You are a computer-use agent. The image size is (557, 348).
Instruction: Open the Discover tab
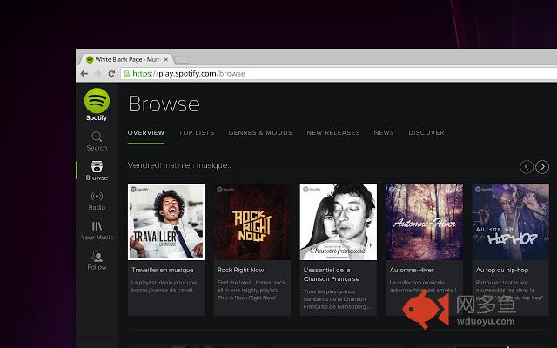coord(426,133)
